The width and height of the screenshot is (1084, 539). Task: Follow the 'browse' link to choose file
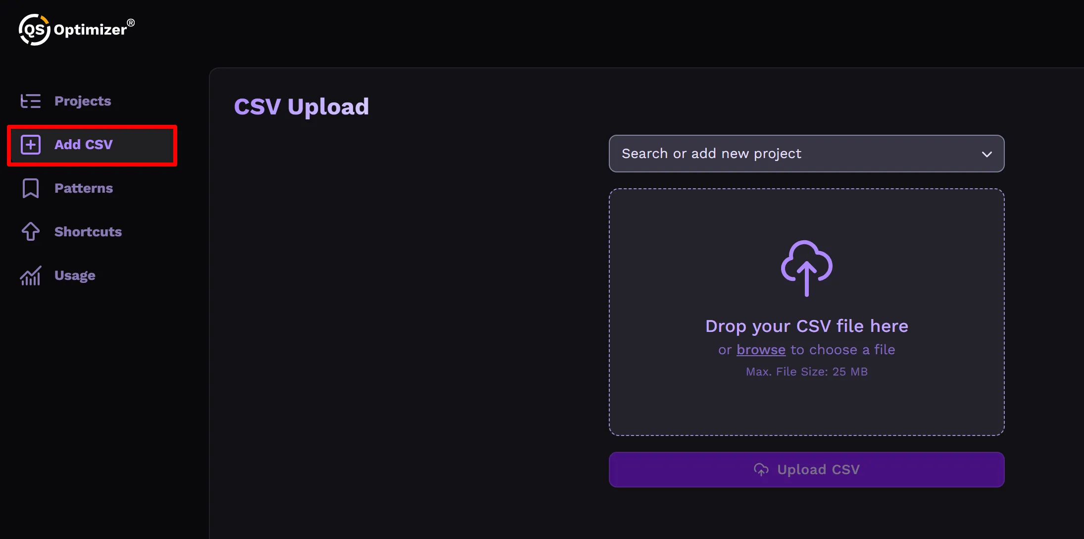[x=761, y=350]
